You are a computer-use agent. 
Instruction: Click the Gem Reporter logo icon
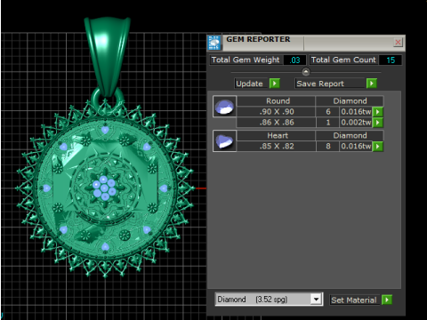click(x=214, y=43)
